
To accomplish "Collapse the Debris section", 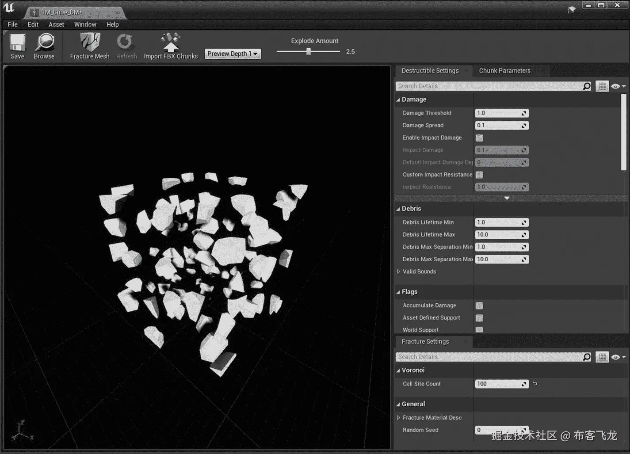I will (398, 209).
